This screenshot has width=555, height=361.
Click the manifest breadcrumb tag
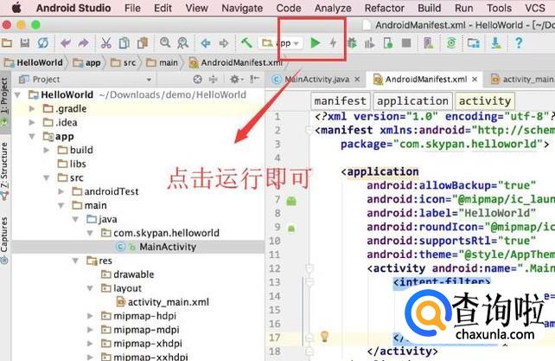click(340, 101)
